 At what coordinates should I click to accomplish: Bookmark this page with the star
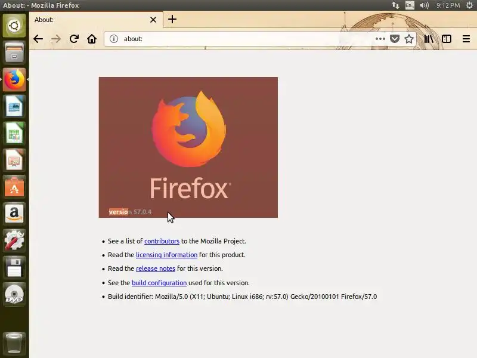click(x=409, y=39)
